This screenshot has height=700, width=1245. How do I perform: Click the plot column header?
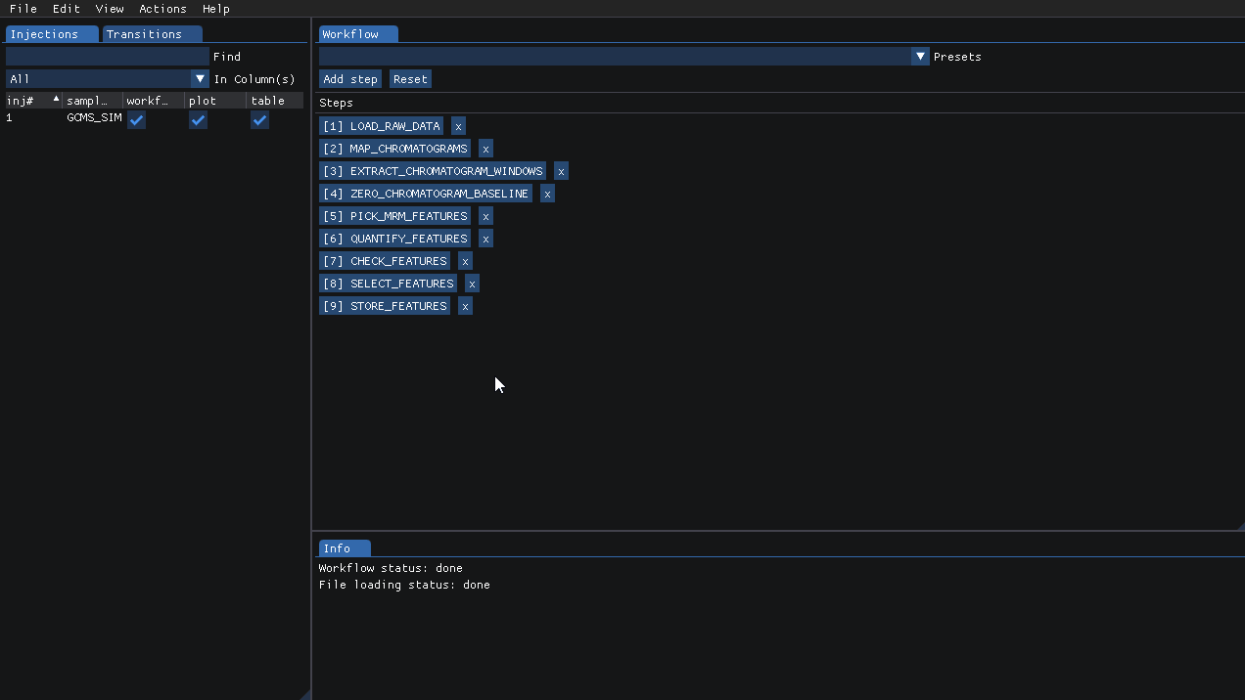(x=215, y=101)
